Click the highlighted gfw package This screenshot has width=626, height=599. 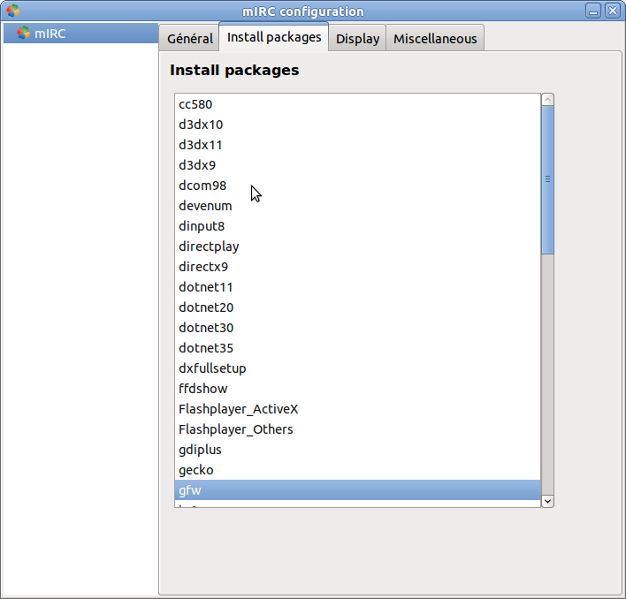pyautogui.click(x=357, y=490)
